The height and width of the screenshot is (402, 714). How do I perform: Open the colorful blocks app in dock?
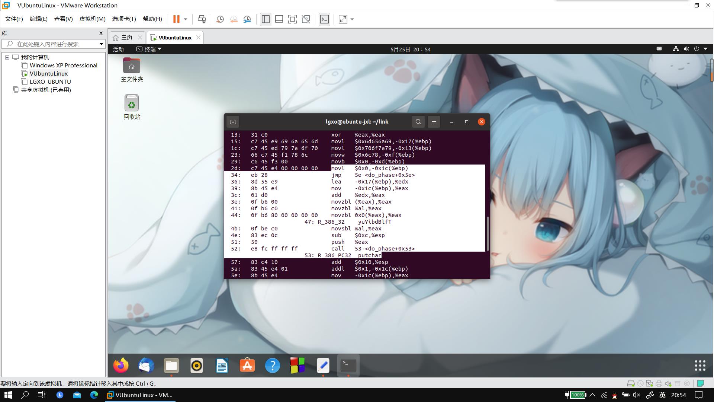tap(297, 366)
